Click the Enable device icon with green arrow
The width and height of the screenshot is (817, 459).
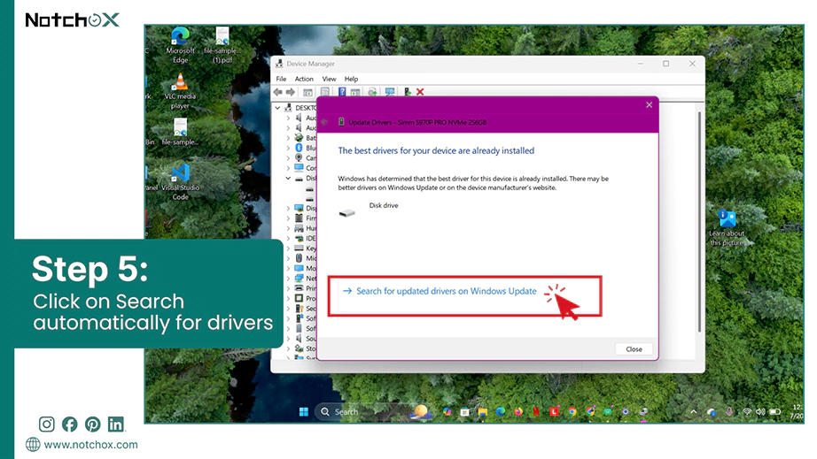[x=408, y=92]
